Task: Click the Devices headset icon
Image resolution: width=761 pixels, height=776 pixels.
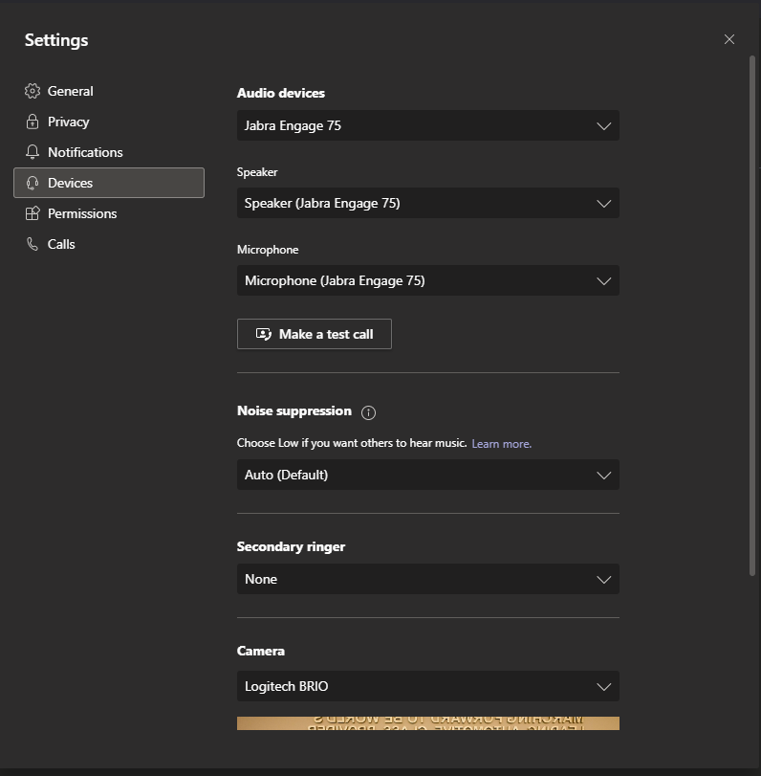Action: 33,183
